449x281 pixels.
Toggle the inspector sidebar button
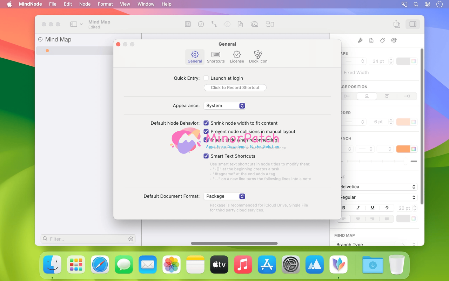[413, 24]
